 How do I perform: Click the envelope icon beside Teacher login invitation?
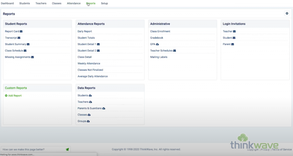[234, 31]
